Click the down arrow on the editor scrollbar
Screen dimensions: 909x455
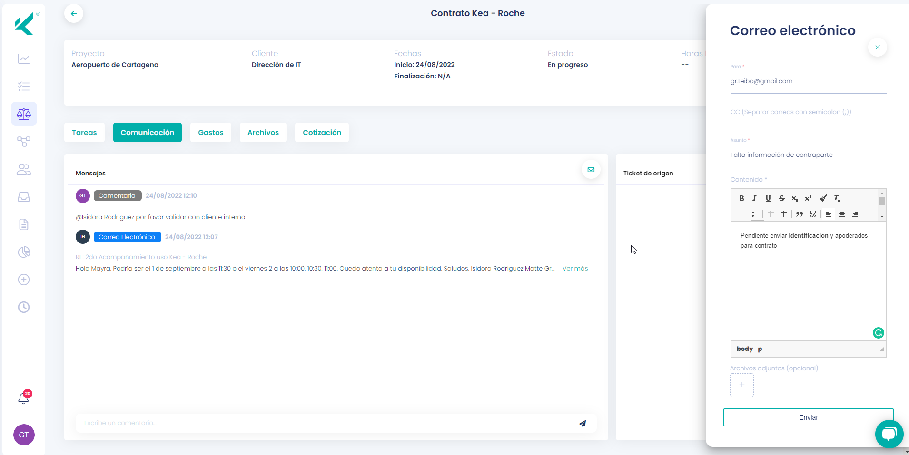click(x=882, y=217)
